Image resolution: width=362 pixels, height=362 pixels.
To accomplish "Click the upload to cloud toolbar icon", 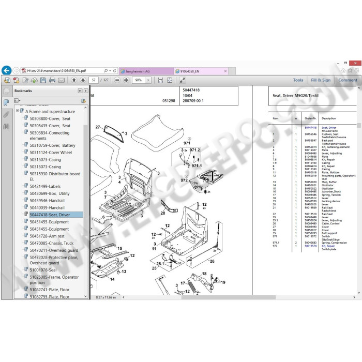I will point(34,80).
